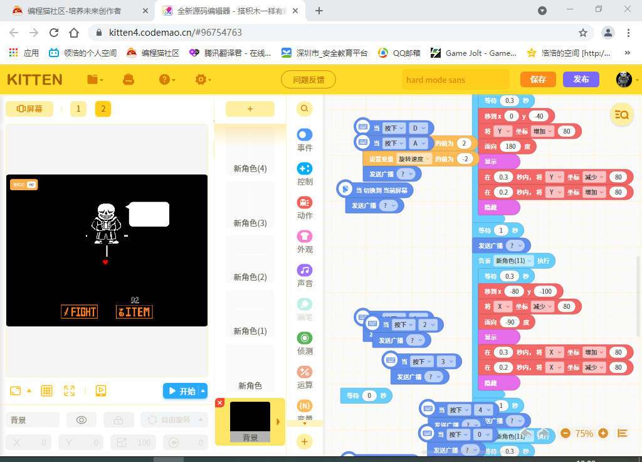
Task: Open the settings gear menu
Action: tap(203, 80)
